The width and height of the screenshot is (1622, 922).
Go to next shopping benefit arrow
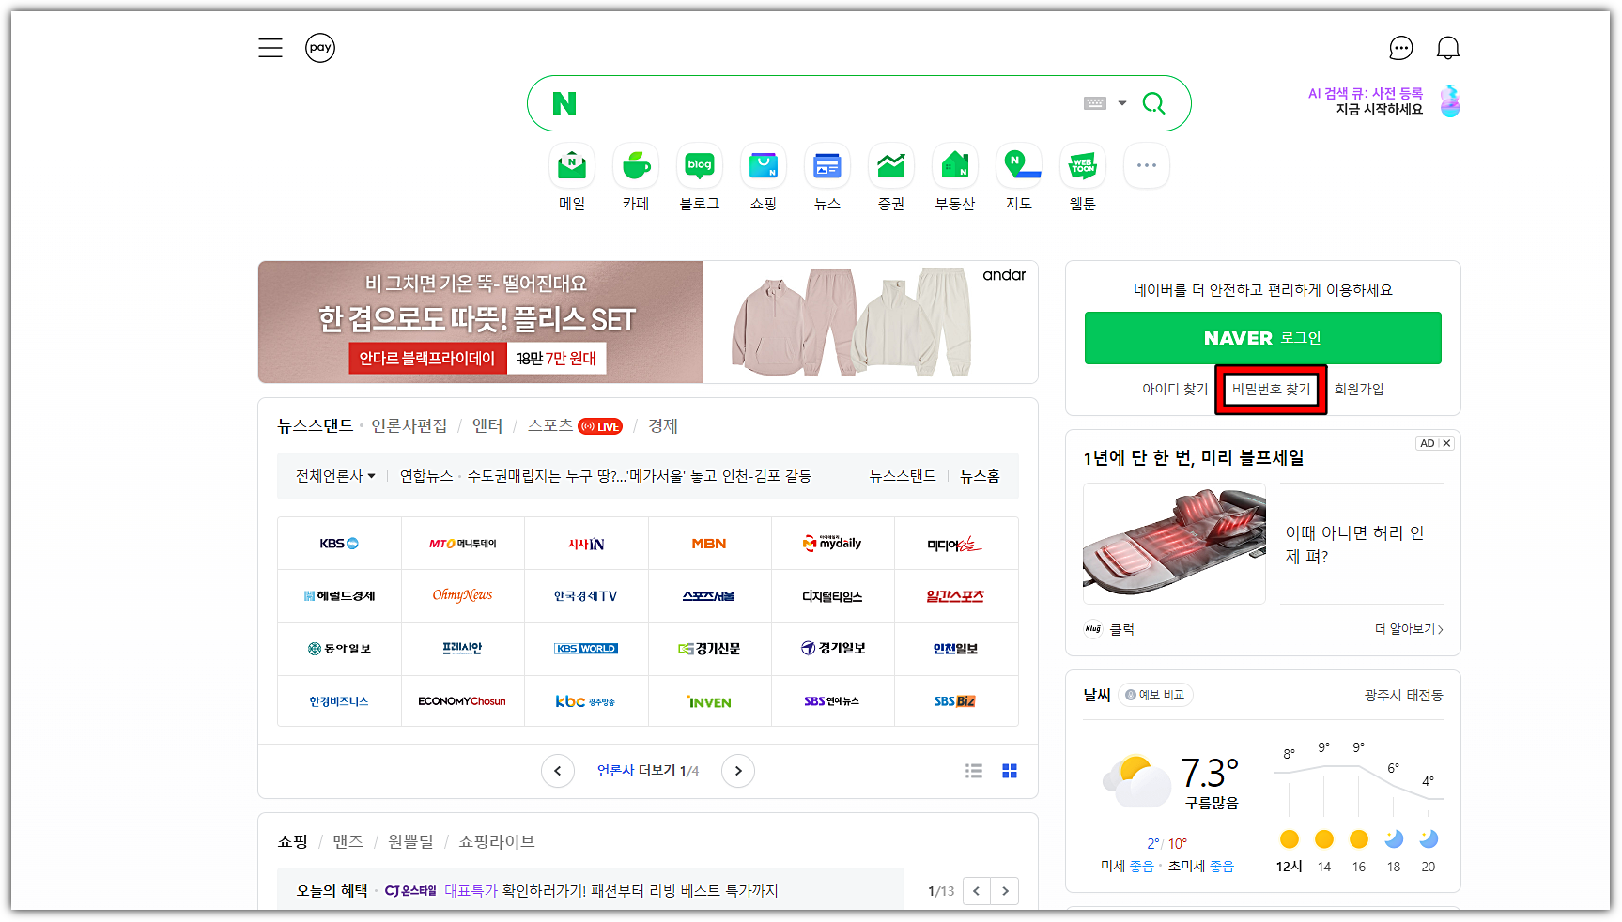tap(1006, 891)
